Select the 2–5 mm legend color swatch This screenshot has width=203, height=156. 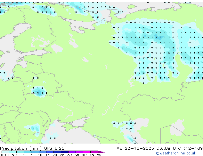pos(28,152)
